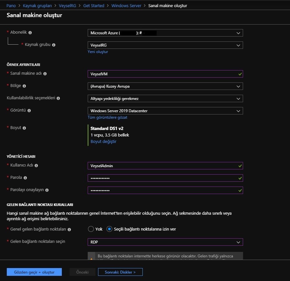Click the Sanal makine adı field VeyselVM
This screenshot has height=281, width=290.
(x=165, y=74)
